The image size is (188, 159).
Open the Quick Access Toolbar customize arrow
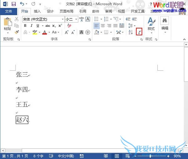[x=40, y=4]
